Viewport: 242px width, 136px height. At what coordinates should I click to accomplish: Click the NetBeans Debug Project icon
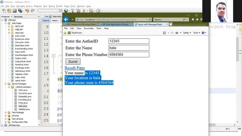pos(91,11)
